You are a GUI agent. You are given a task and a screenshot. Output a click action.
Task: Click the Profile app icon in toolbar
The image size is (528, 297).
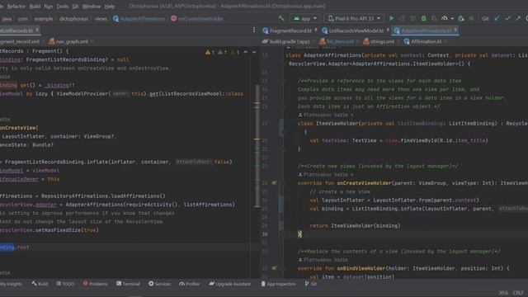[x=445, y=18]
